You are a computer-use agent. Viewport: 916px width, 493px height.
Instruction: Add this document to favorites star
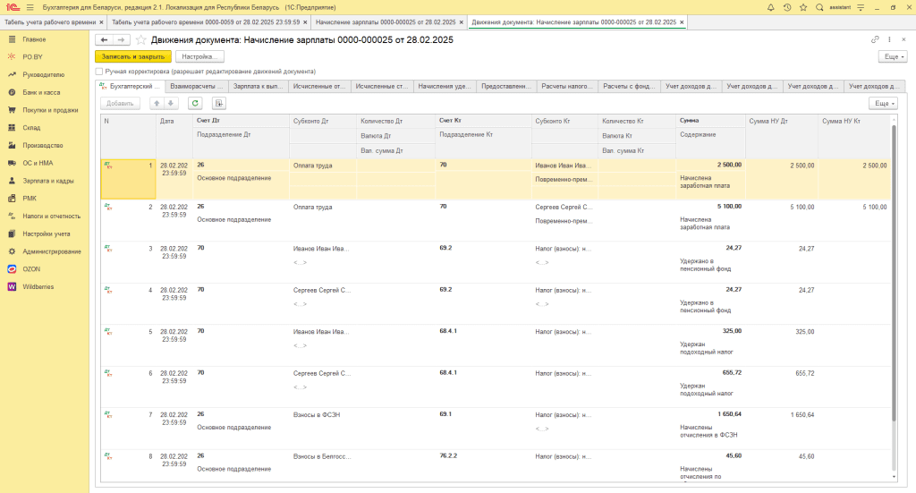coord(140,39)
